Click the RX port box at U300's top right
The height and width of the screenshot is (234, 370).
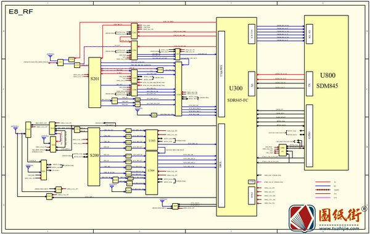[x=252, y=34]
